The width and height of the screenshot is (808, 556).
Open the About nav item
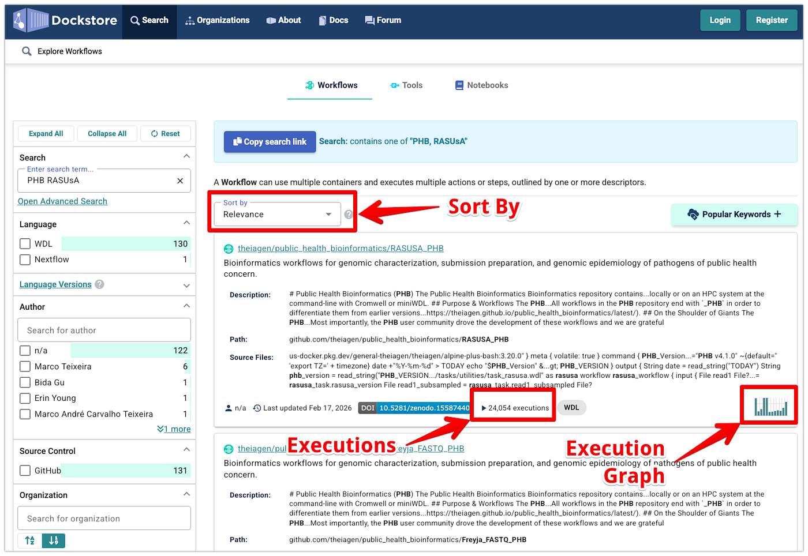(284, 20)
